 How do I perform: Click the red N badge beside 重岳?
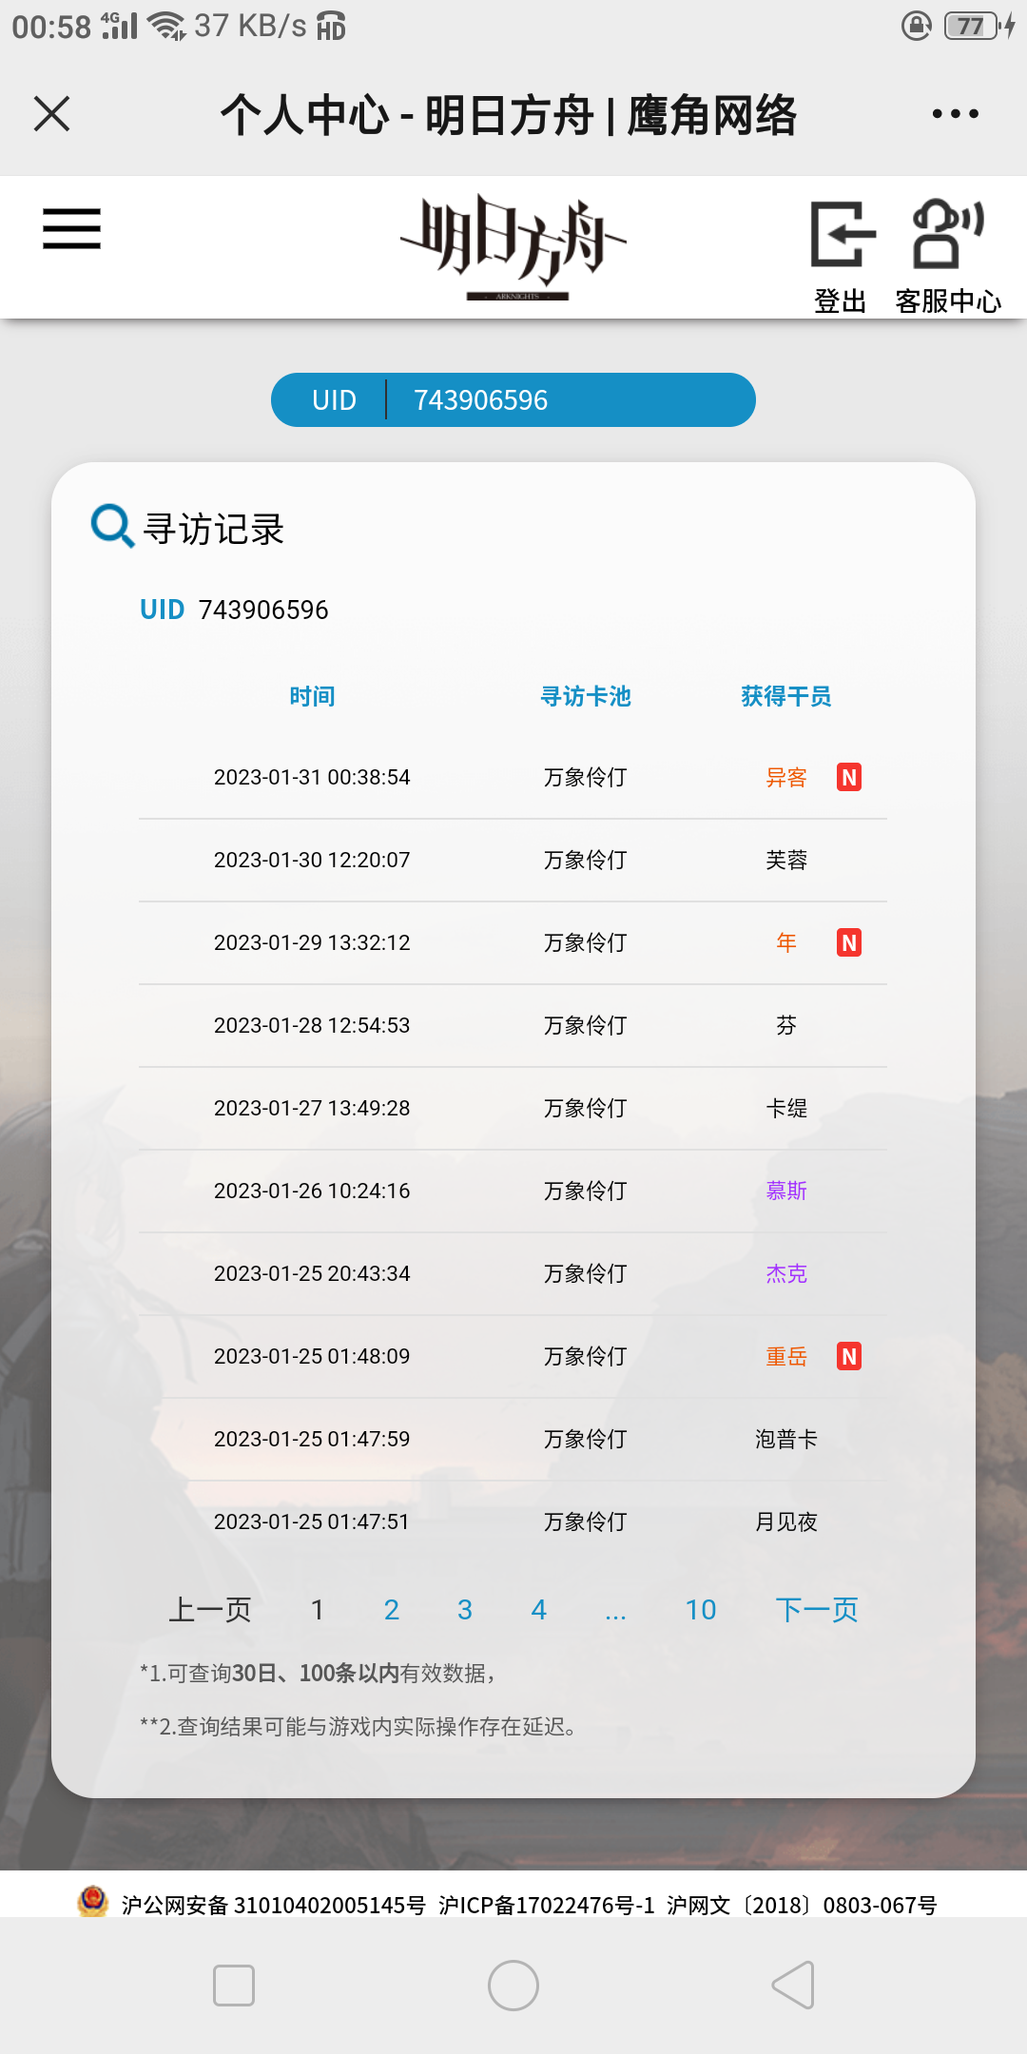[849, 1357]
